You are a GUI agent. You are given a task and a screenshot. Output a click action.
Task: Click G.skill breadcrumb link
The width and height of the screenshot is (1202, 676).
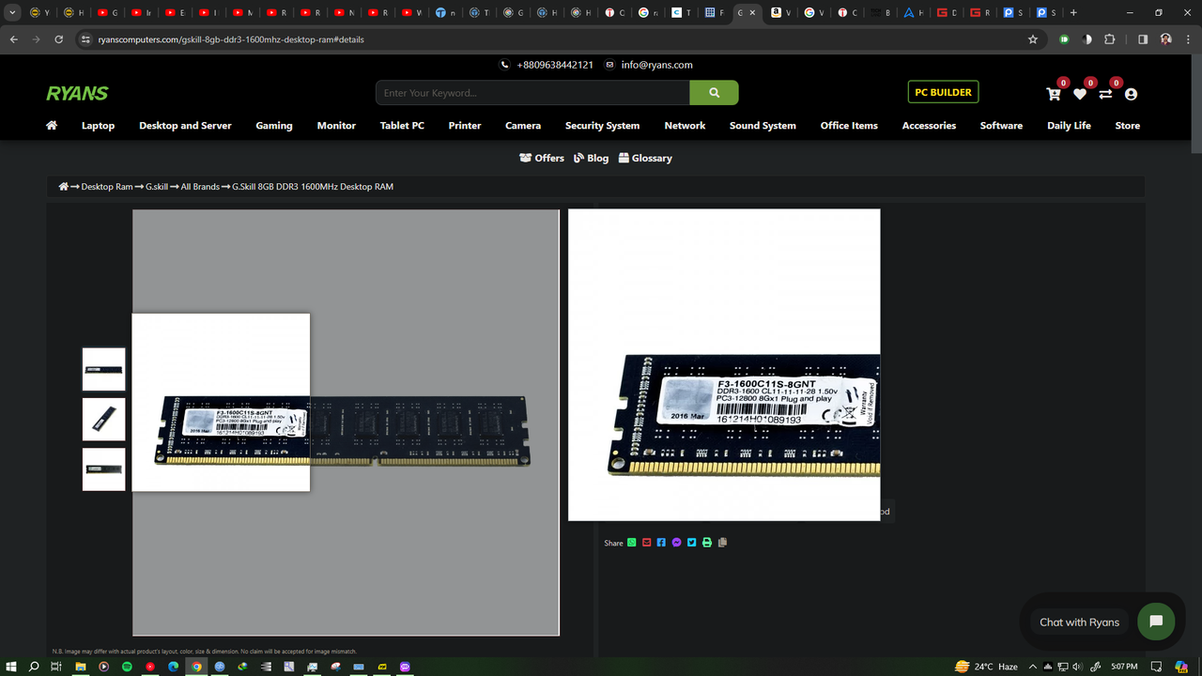click(x=157, y=187)
